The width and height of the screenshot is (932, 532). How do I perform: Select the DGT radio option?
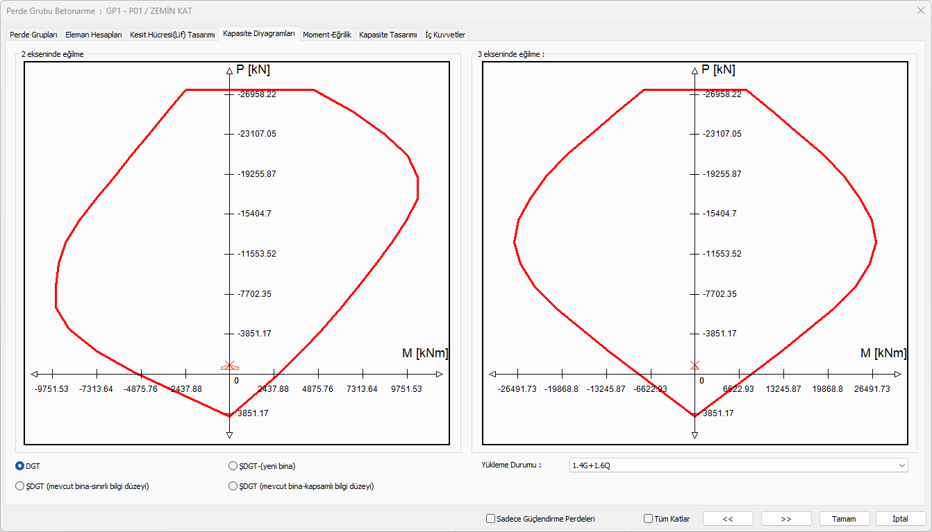tap(20, 466)
